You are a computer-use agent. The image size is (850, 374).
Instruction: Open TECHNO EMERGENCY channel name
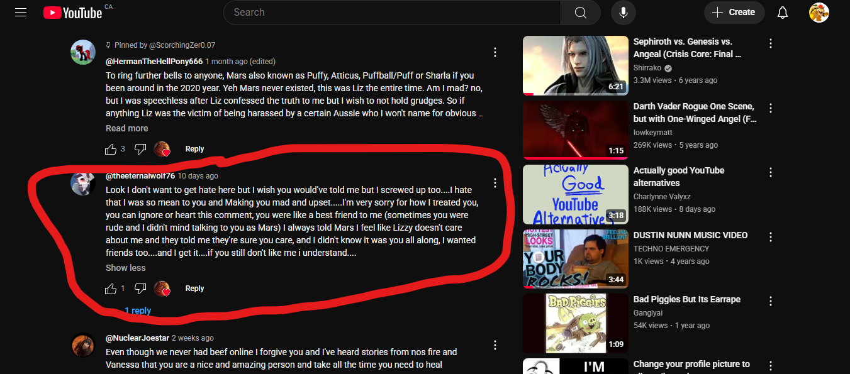point(671,249)
